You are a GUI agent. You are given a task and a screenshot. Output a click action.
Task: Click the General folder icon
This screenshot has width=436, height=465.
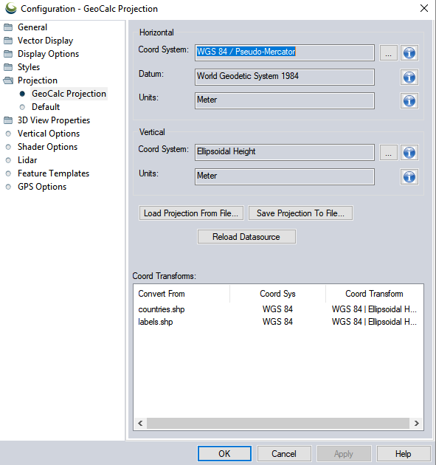8,27
